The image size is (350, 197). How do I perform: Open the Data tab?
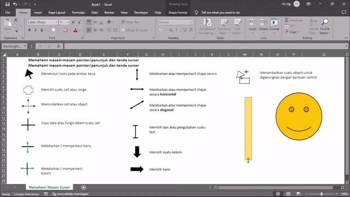(x=95, y=13)
